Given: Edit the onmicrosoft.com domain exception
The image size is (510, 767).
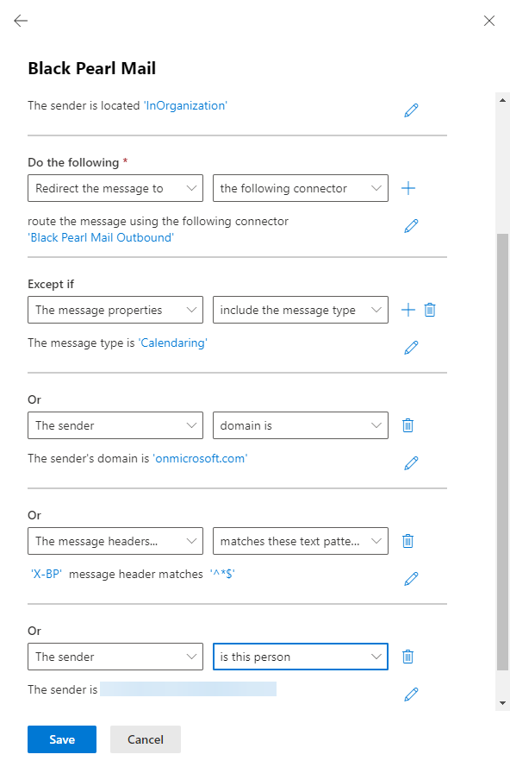Looking at the screenshot, I should pos(411,462).
